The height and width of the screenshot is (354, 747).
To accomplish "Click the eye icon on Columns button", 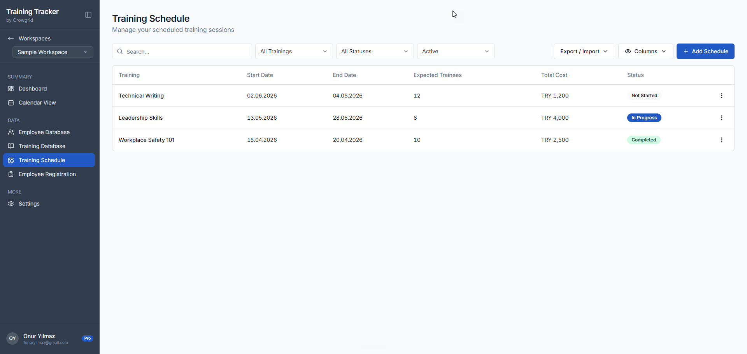I will pos(628,51).
